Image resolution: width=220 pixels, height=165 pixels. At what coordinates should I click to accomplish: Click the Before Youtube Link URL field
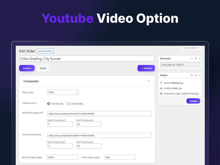click(99, 114)
